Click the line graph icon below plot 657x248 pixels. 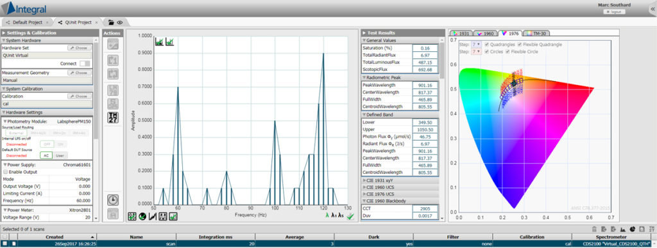153,216
